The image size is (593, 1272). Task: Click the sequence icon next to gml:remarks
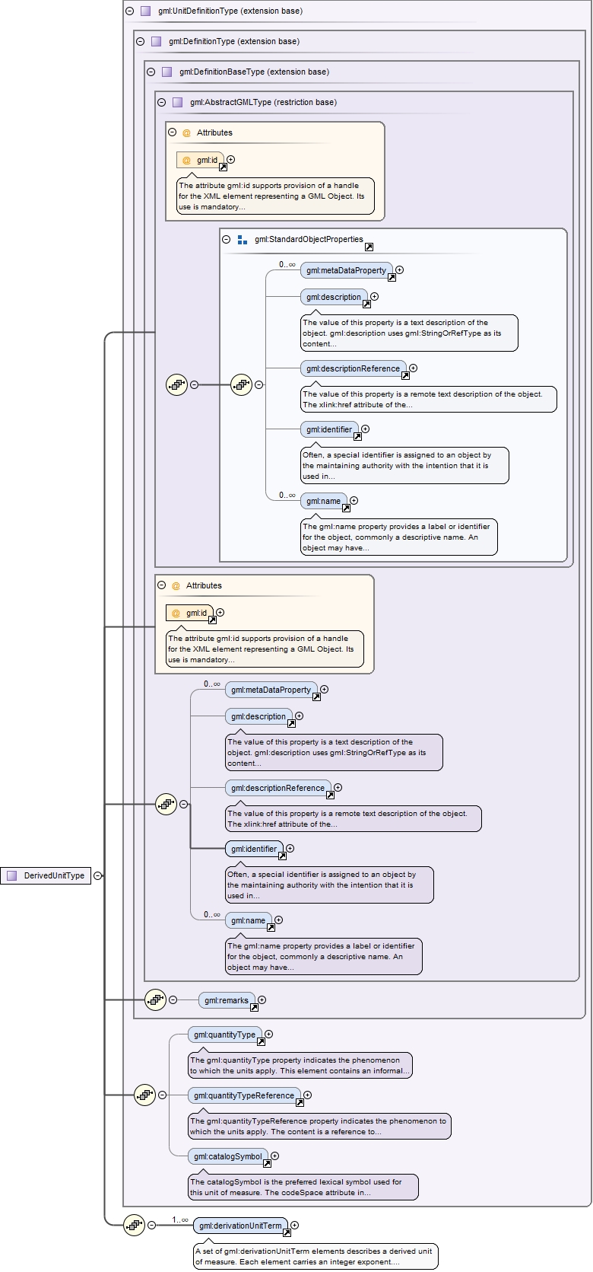[x=155, y=999]
